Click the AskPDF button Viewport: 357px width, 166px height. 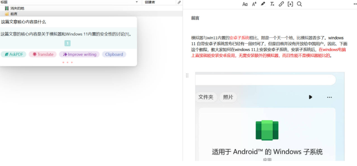pos(14,54)
